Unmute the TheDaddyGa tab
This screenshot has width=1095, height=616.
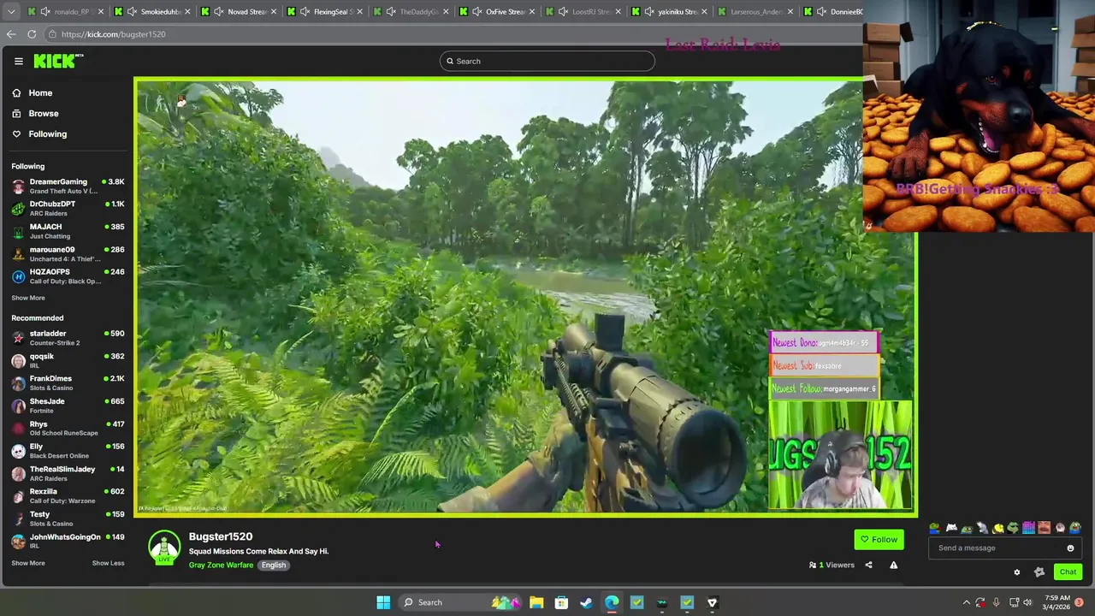[391, 11]
